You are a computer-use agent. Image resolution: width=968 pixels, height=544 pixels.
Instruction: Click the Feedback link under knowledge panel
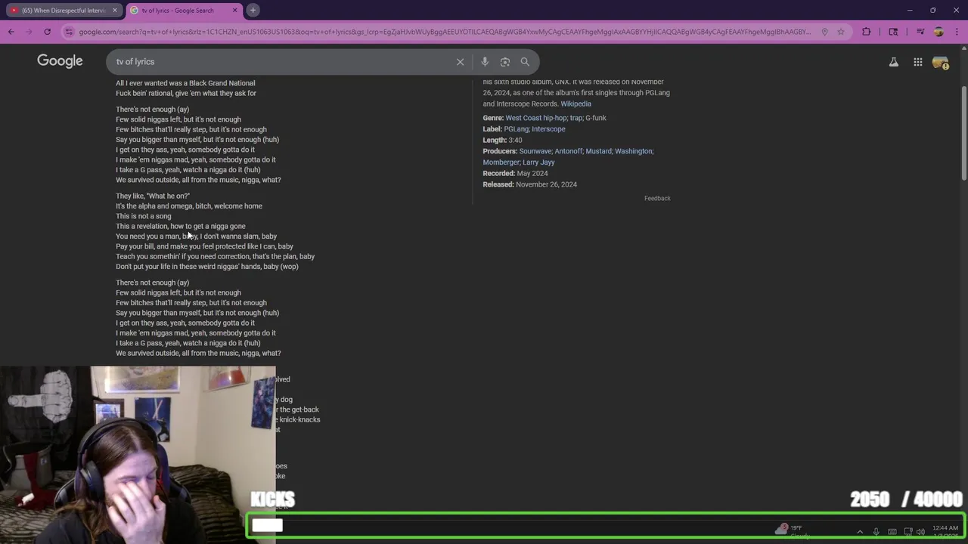(x=657, y=198)
